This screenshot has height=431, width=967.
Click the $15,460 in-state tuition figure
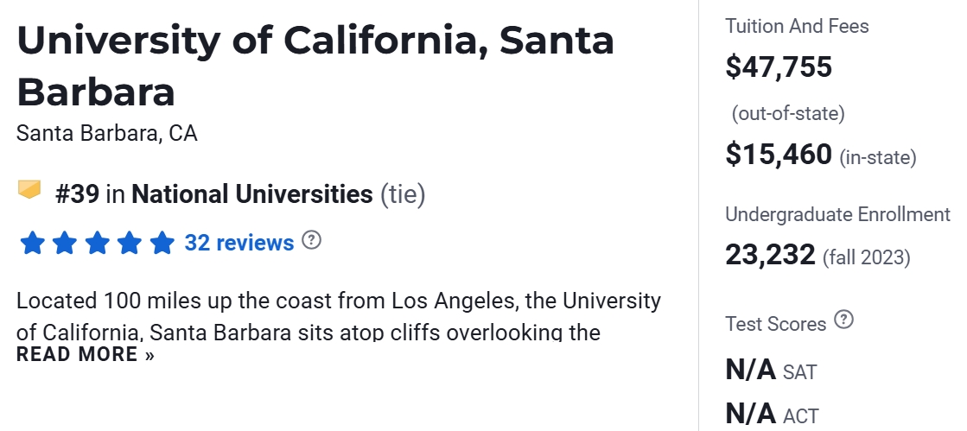[779, 155]
